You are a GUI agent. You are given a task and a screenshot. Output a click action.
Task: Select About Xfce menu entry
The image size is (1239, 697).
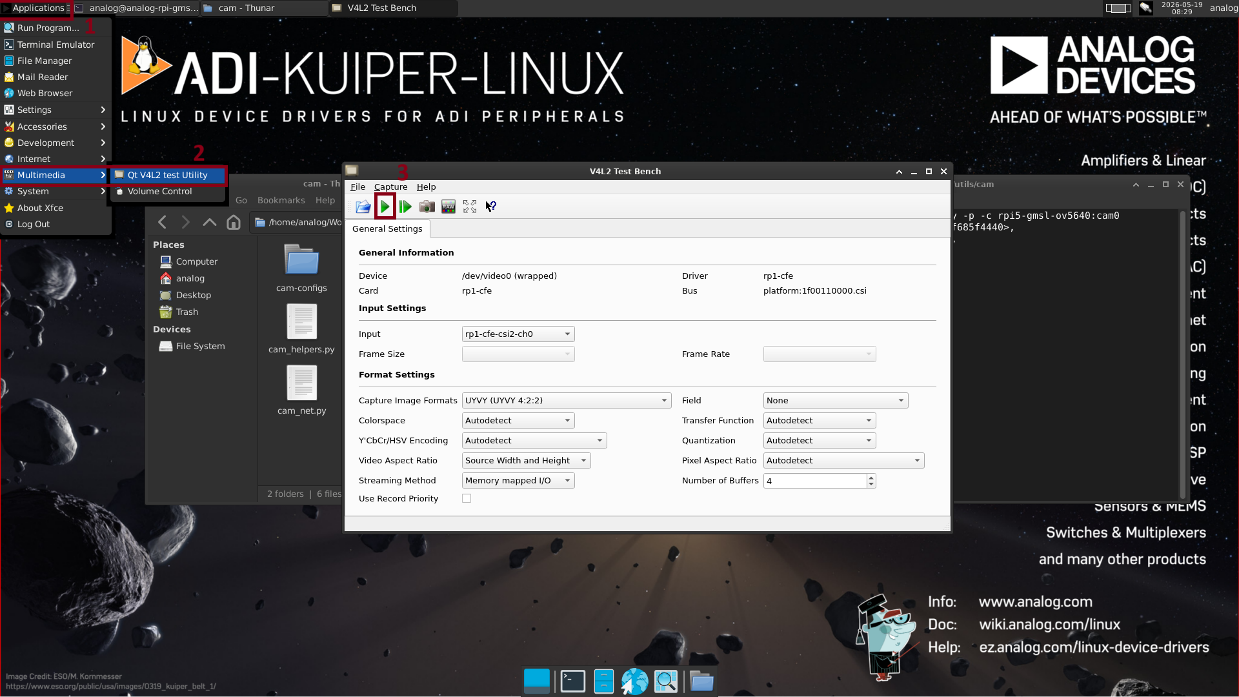(x=55, y=208)
